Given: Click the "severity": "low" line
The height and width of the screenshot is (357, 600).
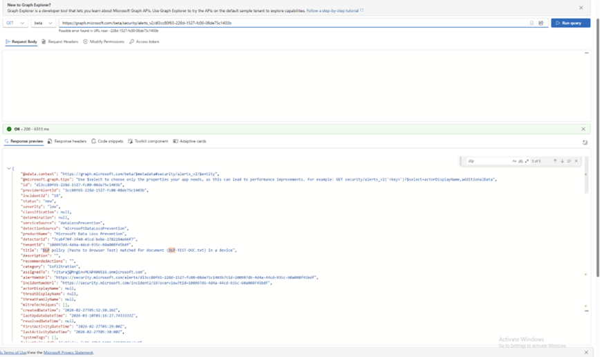Looking at the screenshot, I should [x=40, y=206].
